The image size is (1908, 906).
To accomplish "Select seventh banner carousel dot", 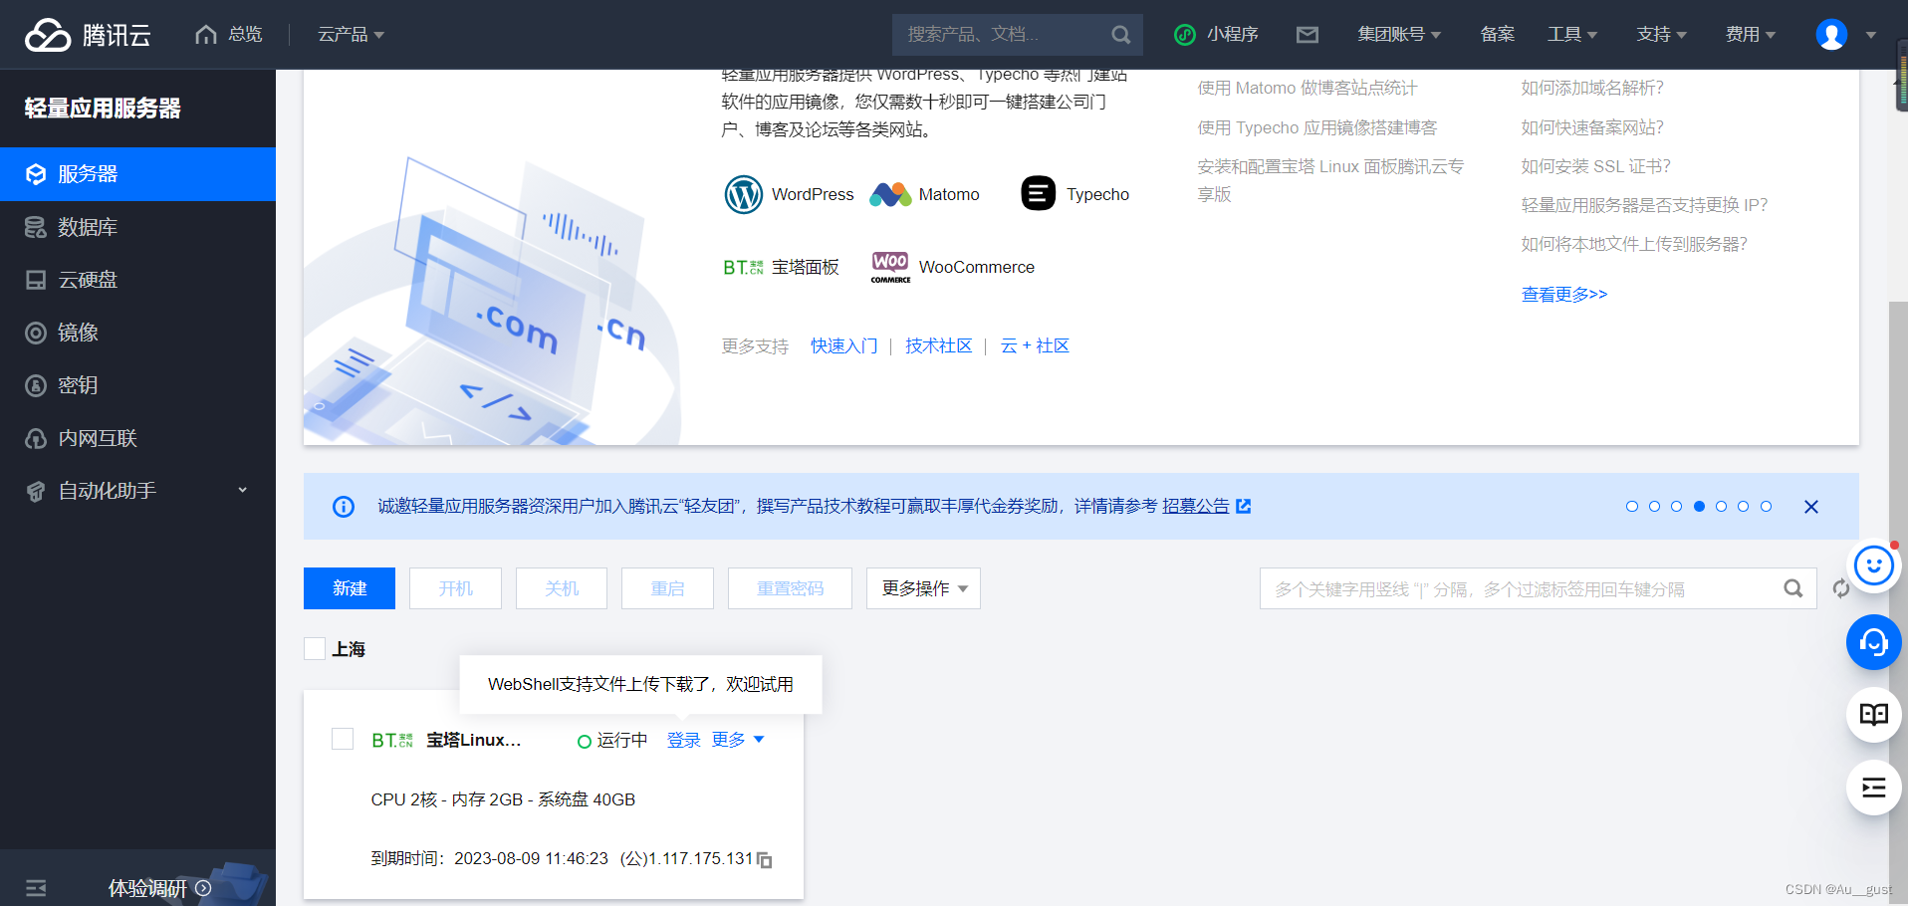I will click(x=1766, y=506).
